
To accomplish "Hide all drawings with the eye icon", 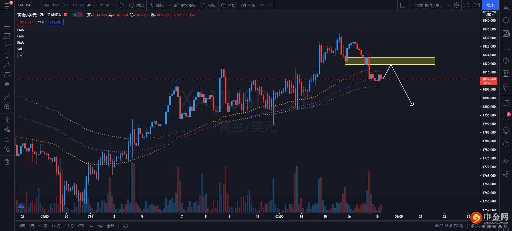I will coord(7,148).
